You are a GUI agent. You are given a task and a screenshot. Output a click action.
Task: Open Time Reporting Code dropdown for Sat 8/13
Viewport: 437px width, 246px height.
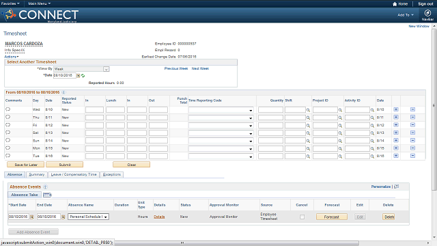point(221,133)
